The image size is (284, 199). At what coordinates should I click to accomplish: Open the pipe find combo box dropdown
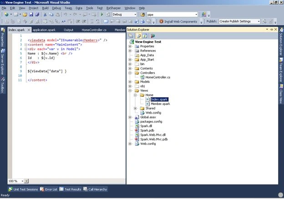click(x=196, y=15)
